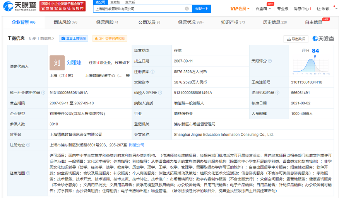Click the score value 84
Viewport: 339px width, 201px height.
tap(315, 51)
